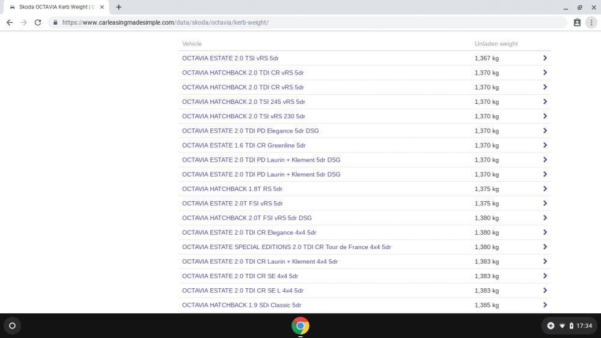Open OCTAVIA HATCHBACK 2.0T FSI vRS 5dr DSG link
Image resolution: width=601 pixels, height=338 pixels.
pos(247,218)
